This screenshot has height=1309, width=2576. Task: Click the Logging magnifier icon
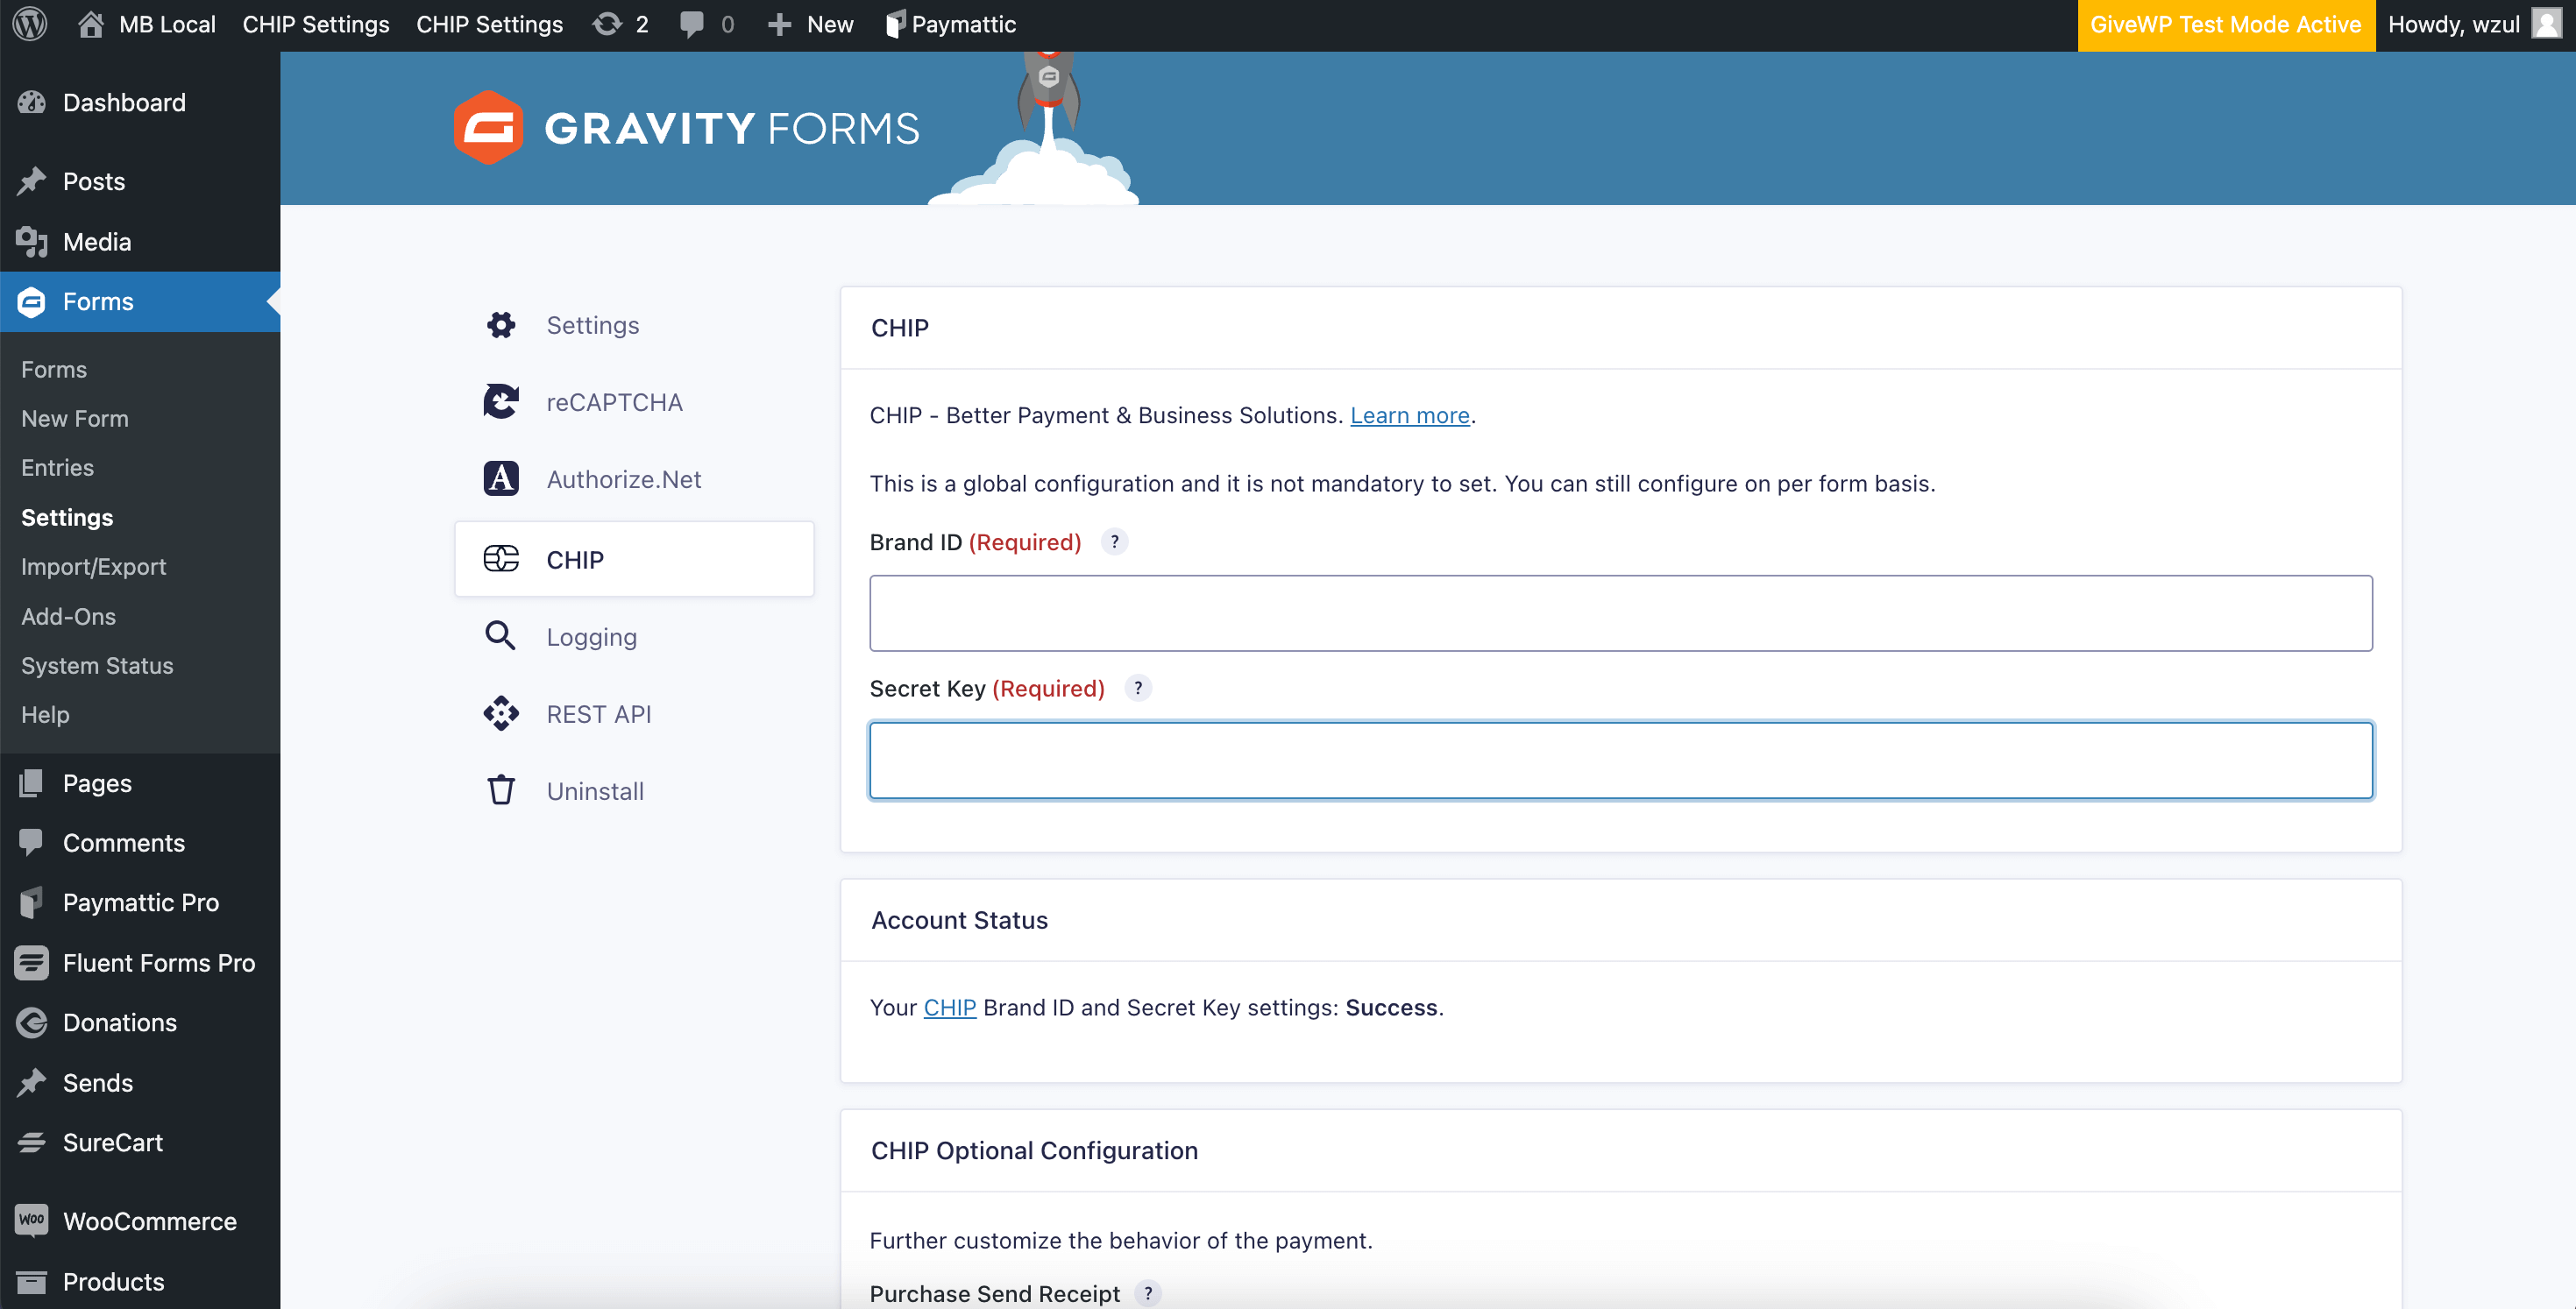click(501, 636)
